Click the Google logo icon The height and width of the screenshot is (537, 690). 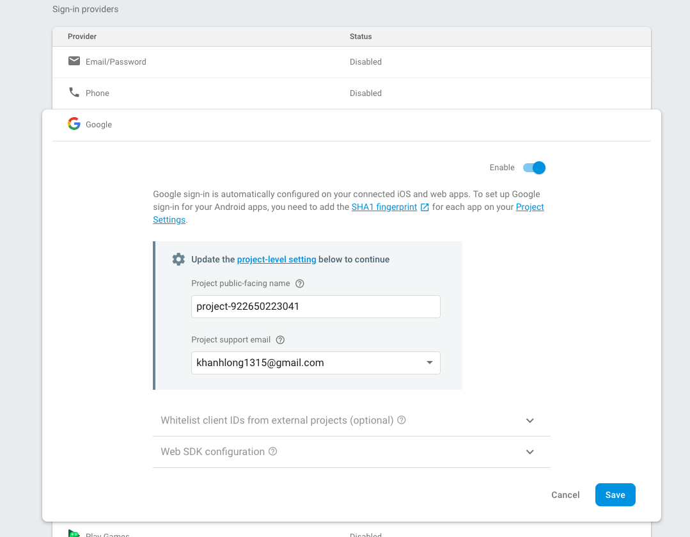74,124
